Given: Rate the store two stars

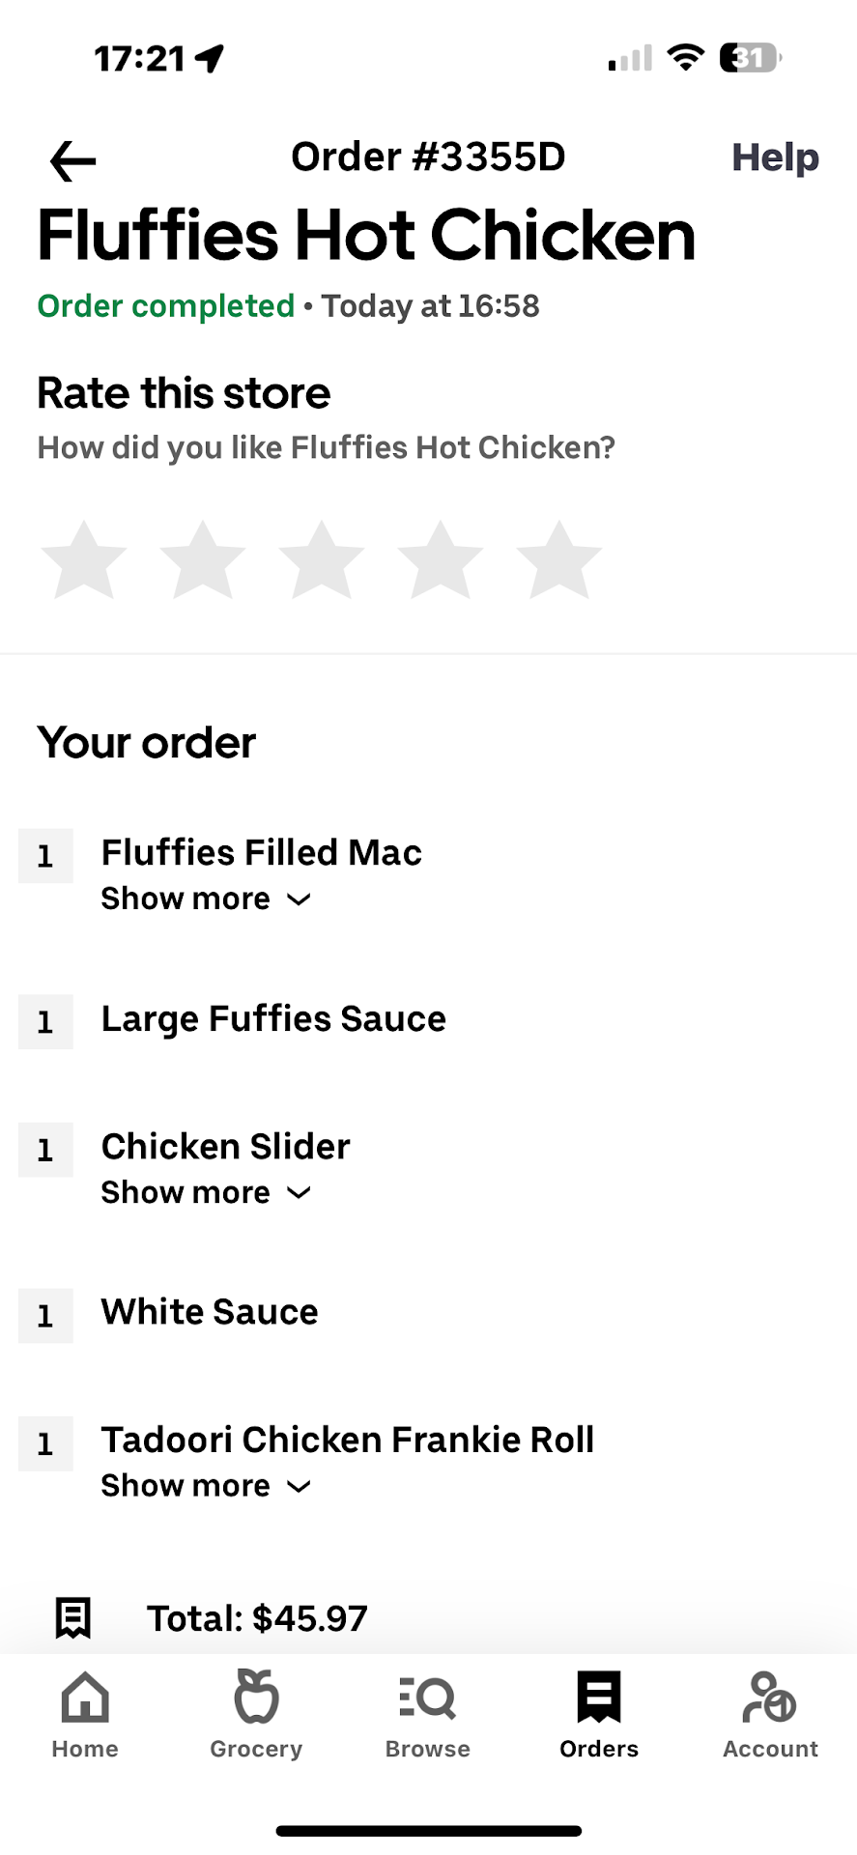Looking at the screenshot, I should click(203, 560).
